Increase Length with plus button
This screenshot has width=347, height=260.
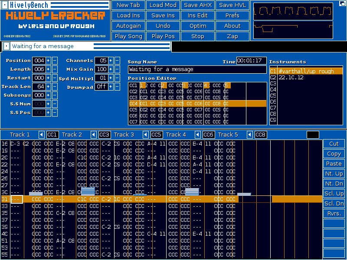click(x=48, y=69)
